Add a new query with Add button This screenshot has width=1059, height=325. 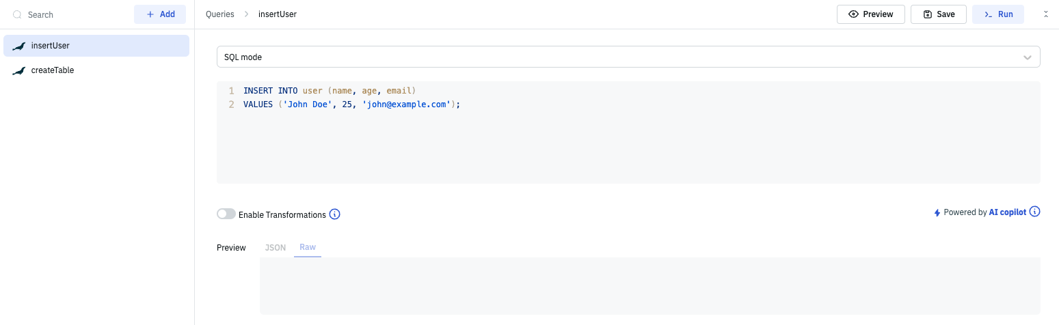point(160,14)
